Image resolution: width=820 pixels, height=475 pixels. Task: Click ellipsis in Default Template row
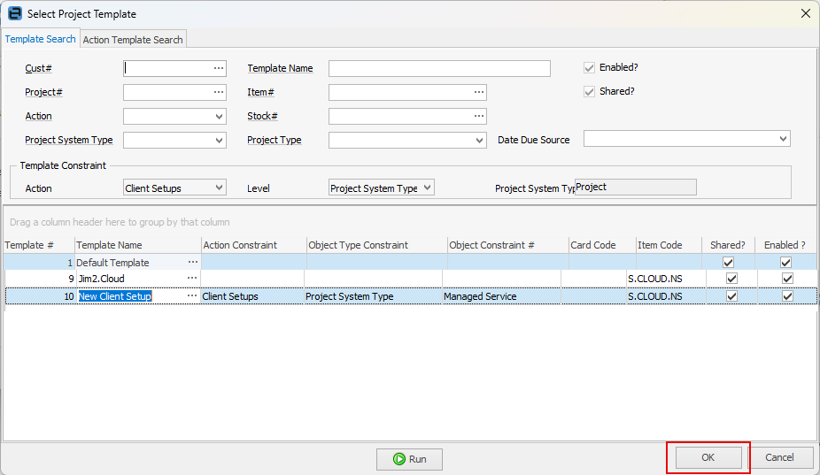[x=193, y=263]
